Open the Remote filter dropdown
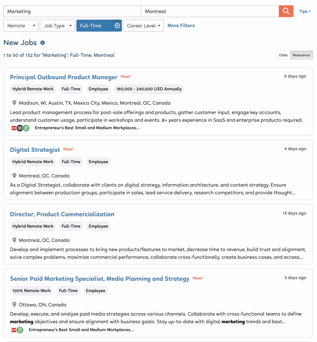This screenshot has width=317, height=342. coord(21,25)
